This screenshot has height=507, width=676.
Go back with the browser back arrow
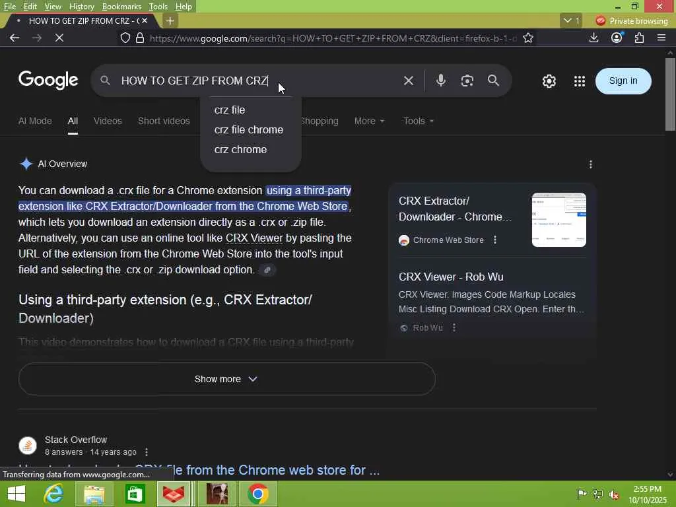point(15,38)
